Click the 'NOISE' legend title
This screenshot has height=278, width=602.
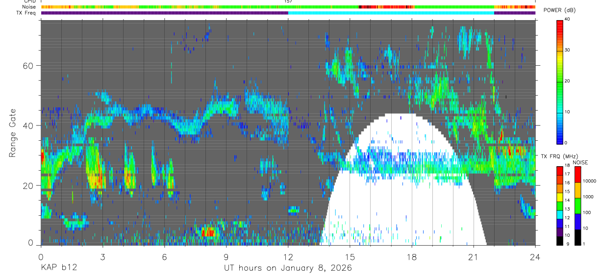[x=580, y=162]
